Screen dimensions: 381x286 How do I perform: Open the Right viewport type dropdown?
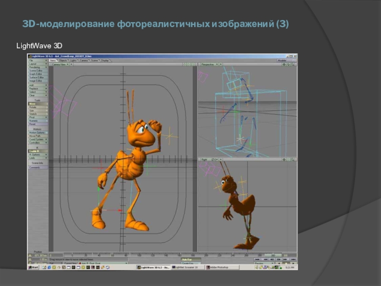coord(209,160)
